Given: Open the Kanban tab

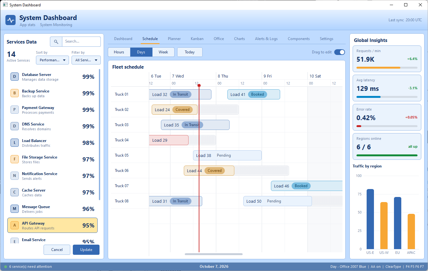Looking at the screenshot, I should [197, 39].
